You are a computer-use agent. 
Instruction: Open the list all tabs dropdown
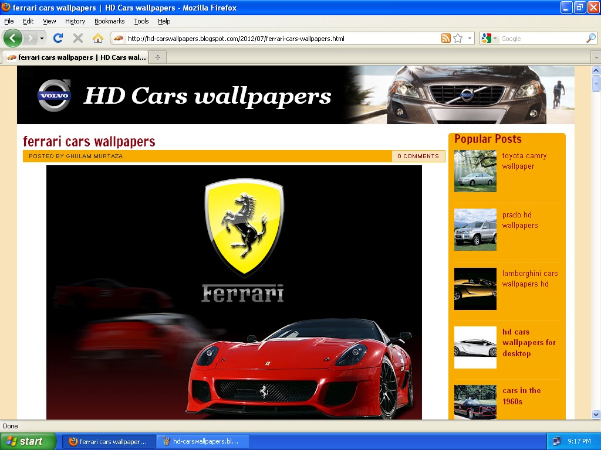[596, 57]
